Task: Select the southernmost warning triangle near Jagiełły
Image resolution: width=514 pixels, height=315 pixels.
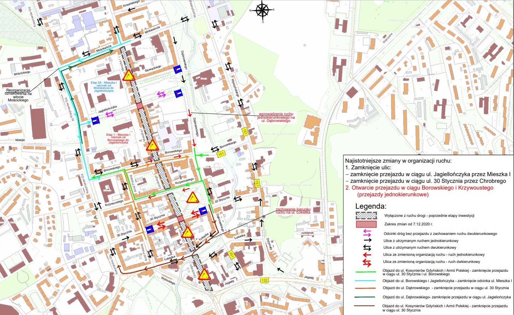Action: 203,275
